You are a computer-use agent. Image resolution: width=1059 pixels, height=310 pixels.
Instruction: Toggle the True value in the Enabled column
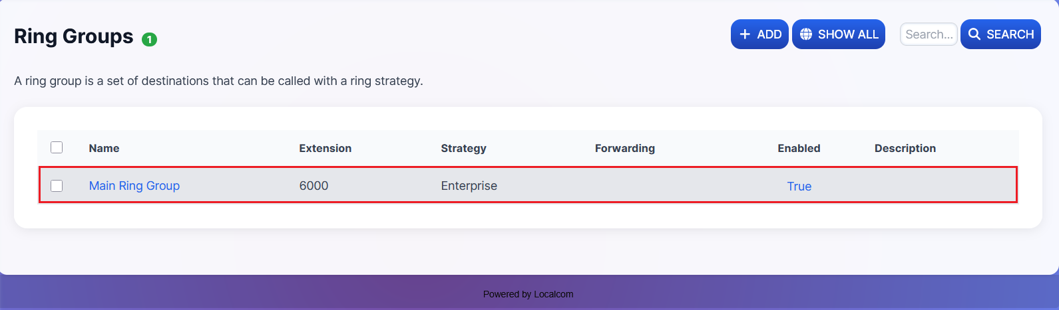tap(799, 187)
